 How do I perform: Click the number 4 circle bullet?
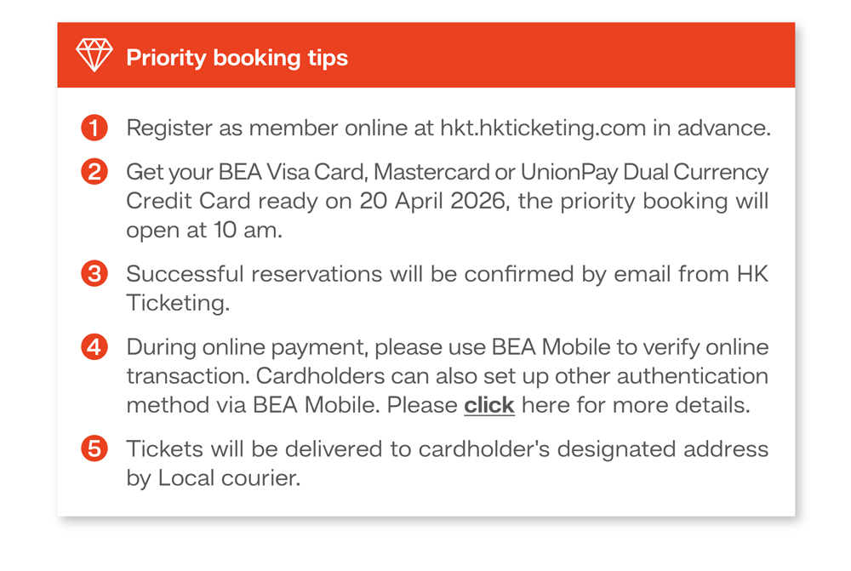[94, 347]
